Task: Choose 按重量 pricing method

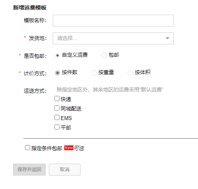Action: tap(94, 73)
